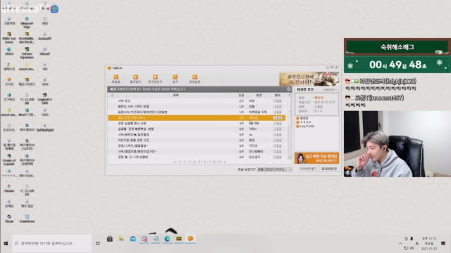
Task: Click the 대화방입장 enter-room button
Action: click(329, 169)
